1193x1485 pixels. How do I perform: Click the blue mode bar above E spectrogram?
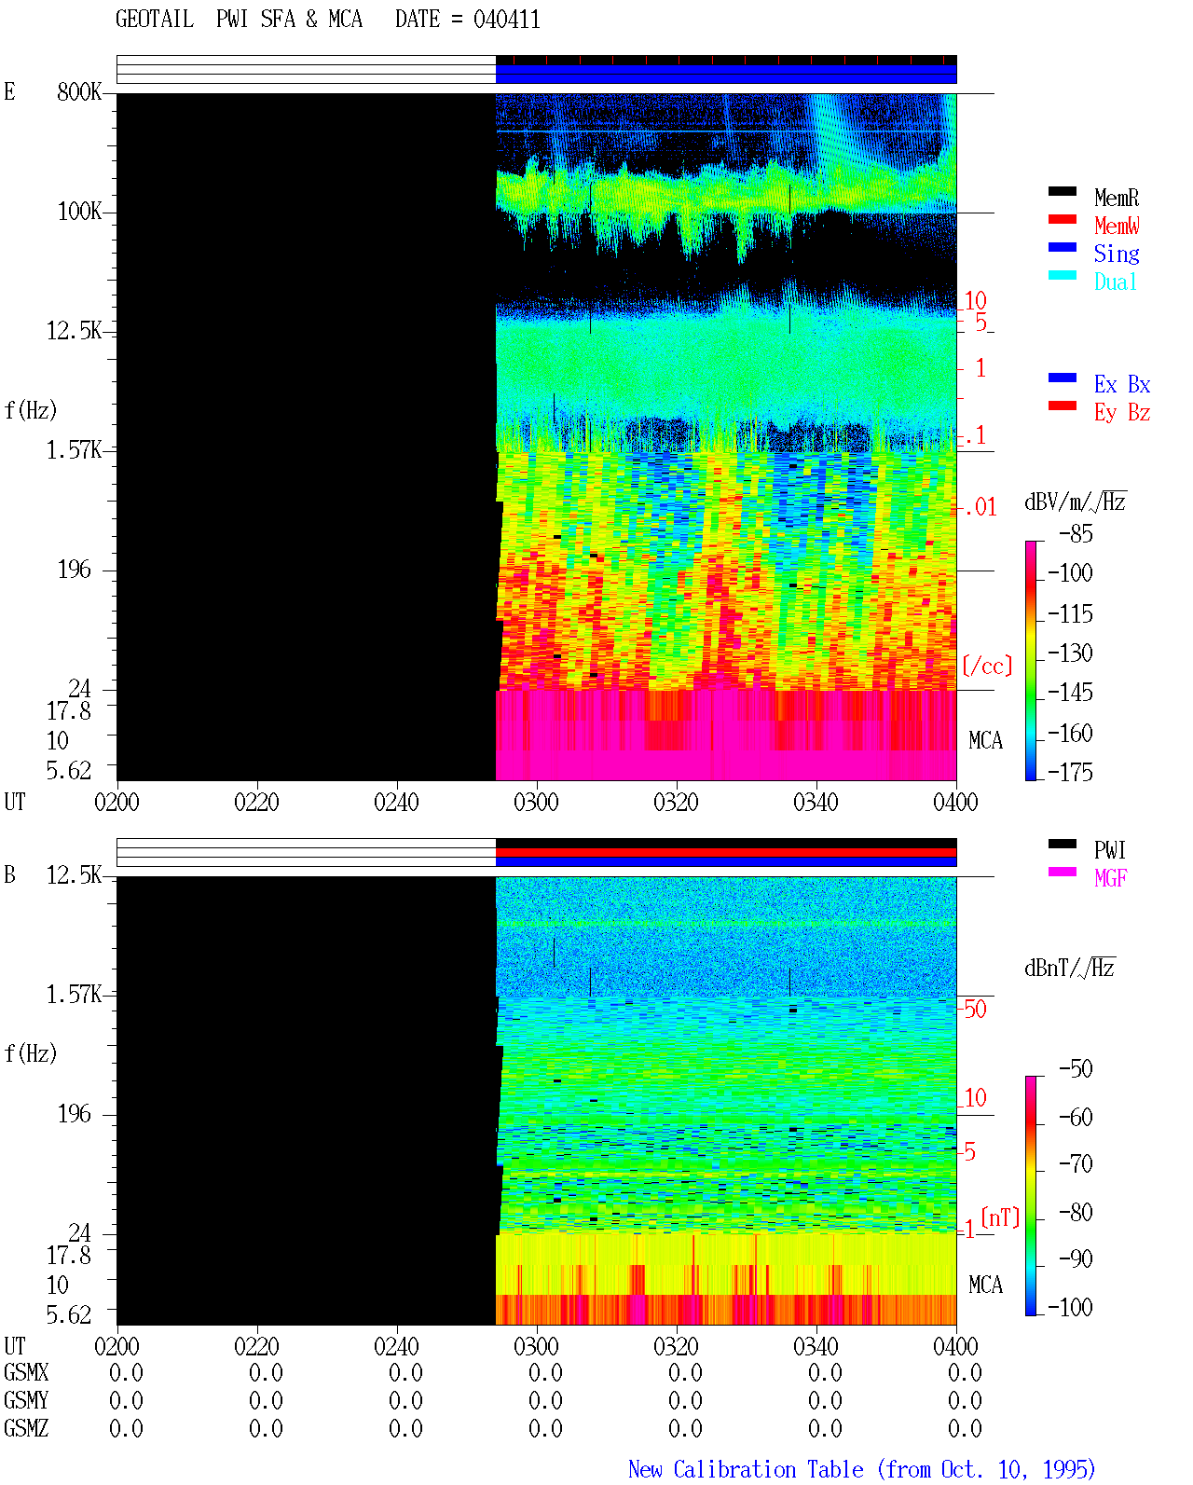click(726, 74)
